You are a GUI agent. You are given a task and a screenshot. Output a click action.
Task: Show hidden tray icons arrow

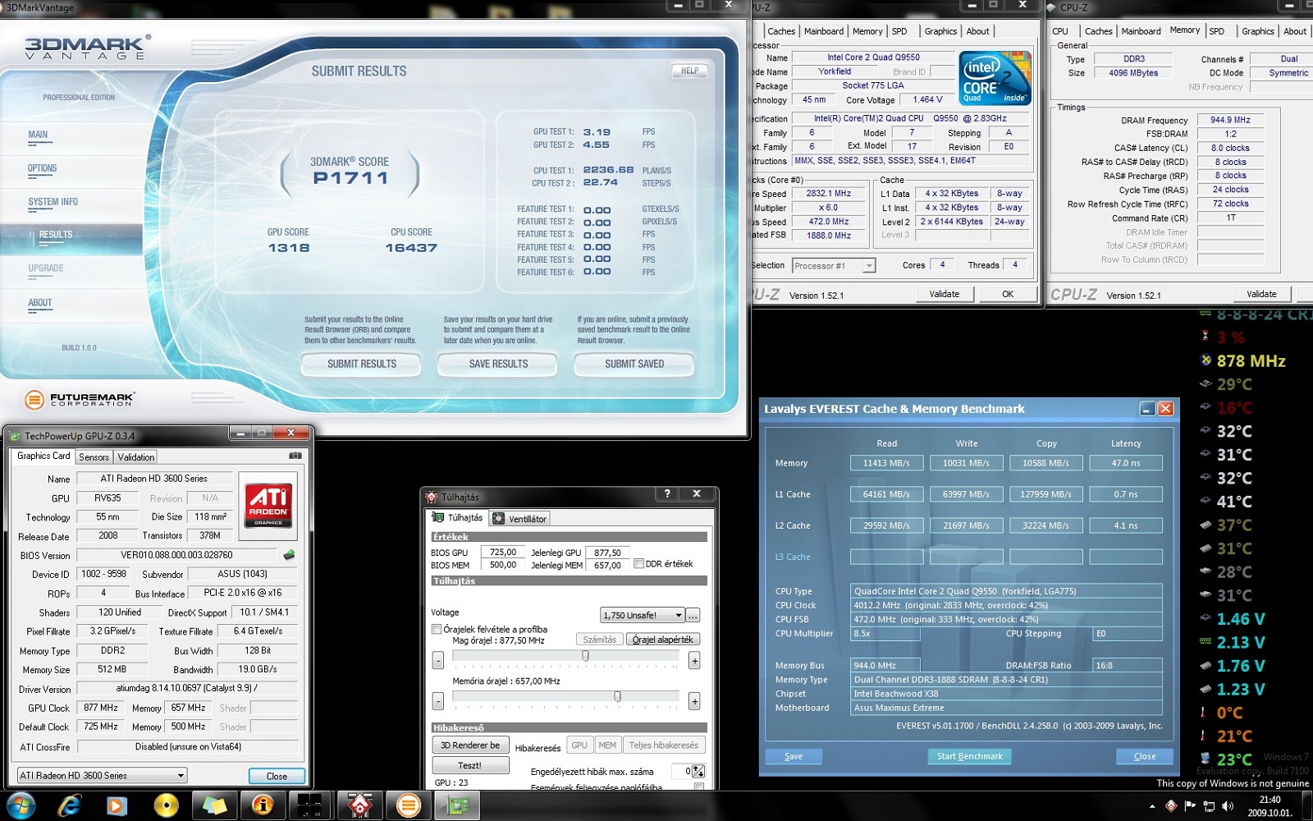1152,806
